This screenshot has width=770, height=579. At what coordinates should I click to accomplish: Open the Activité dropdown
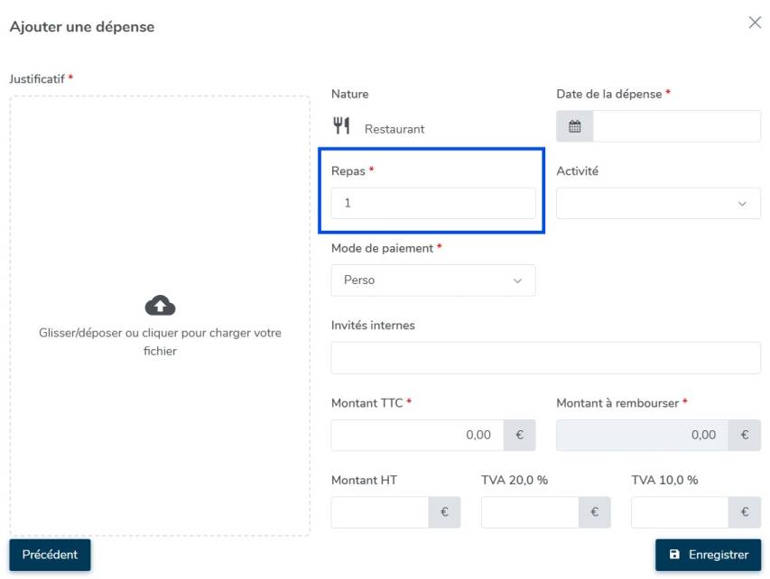[658, 204]
